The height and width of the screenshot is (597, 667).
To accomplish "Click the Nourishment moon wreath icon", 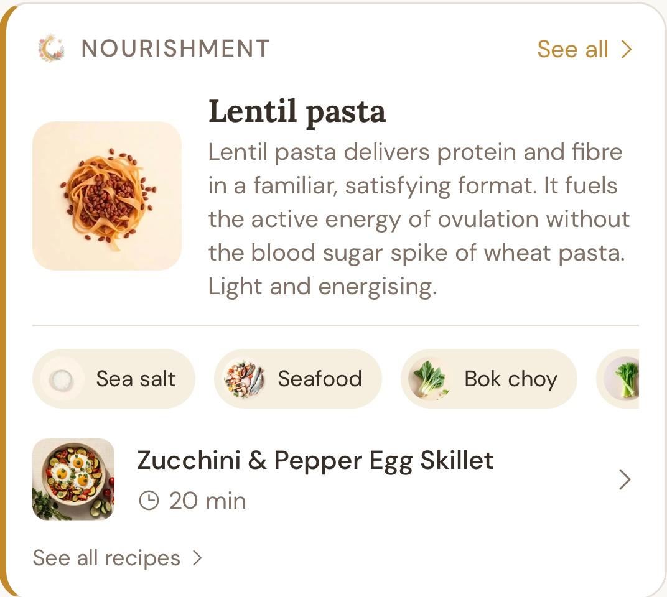I will 52,48.
